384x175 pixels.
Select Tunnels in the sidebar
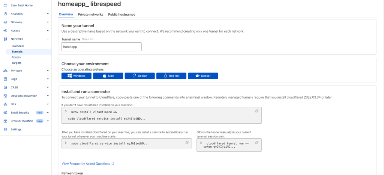[28, 52]
